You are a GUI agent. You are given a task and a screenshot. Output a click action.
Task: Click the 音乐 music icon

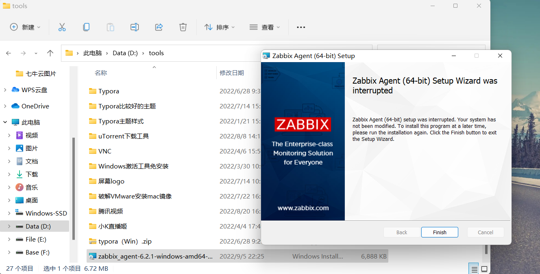click(x=20, y=187)
